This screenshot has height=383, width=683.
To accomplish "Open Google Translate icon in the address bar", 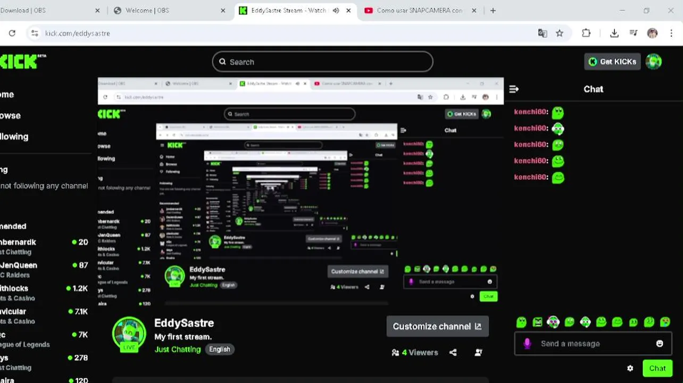I will point(543,33).
